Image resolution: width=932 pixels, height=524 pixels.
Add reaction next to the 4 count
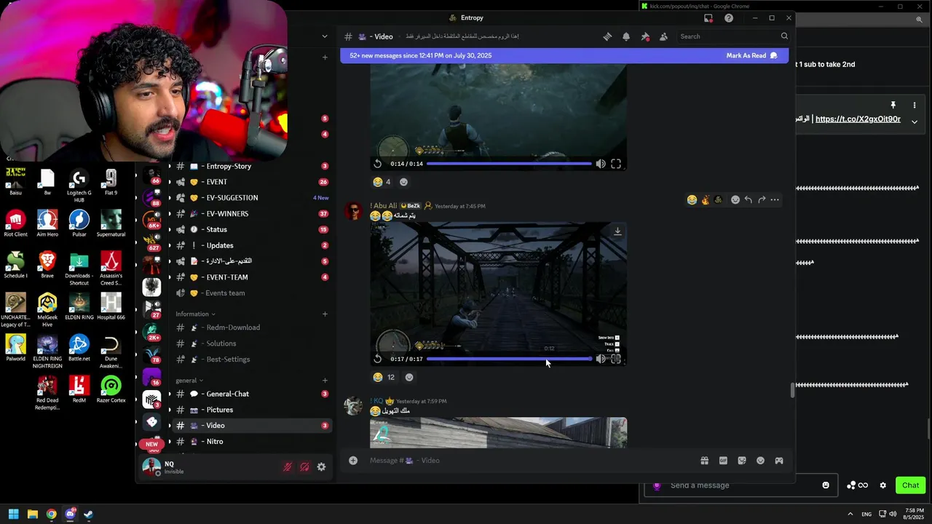point(404,182)
